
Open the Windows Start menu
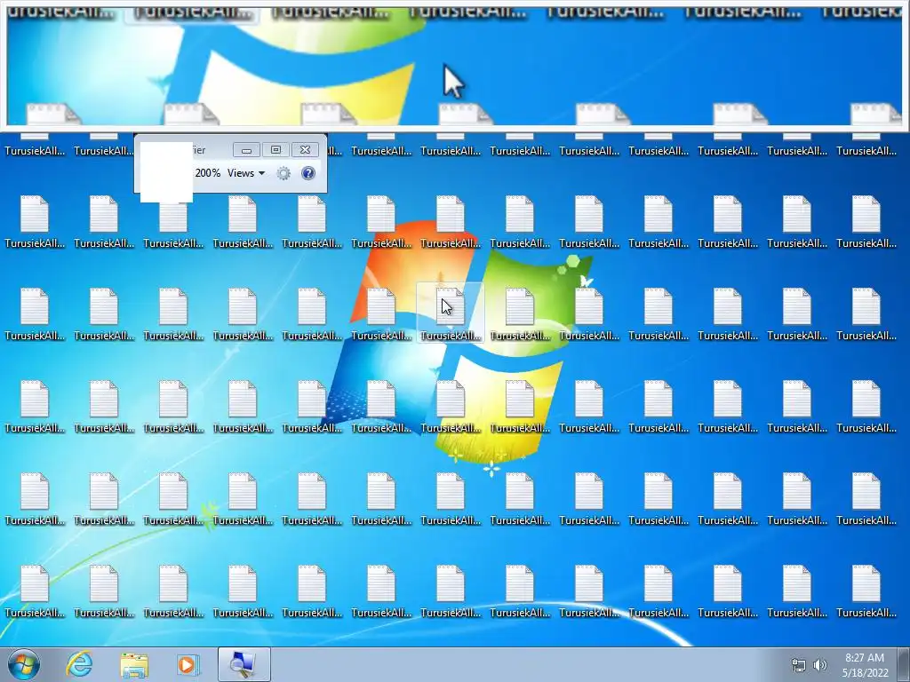coord(24,664)
